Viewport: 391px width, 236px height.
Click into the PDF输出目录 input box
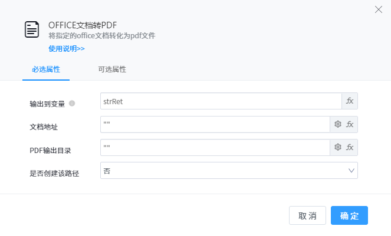pos(215,147)
